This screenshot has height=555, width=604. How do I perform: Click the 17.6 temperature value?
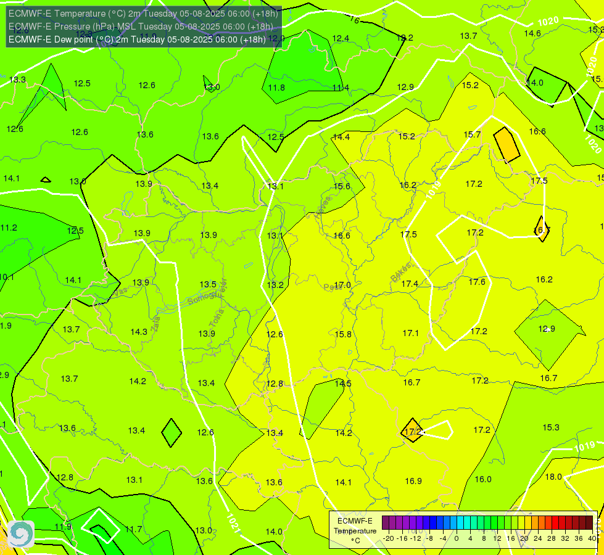[477, 282]
